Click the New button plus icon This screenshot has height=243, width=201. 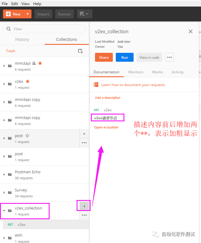(8, 14)
